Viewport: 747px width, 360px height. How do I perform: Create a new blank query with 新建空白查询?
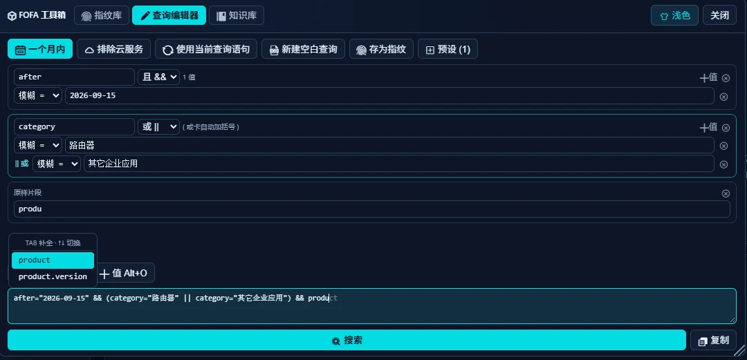pos(303,49)
